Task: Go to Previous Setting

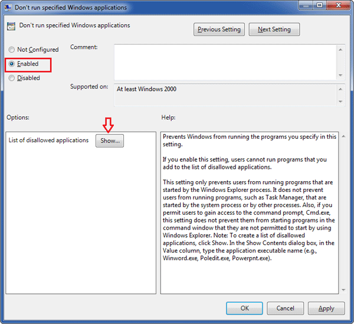Action: 219,29
